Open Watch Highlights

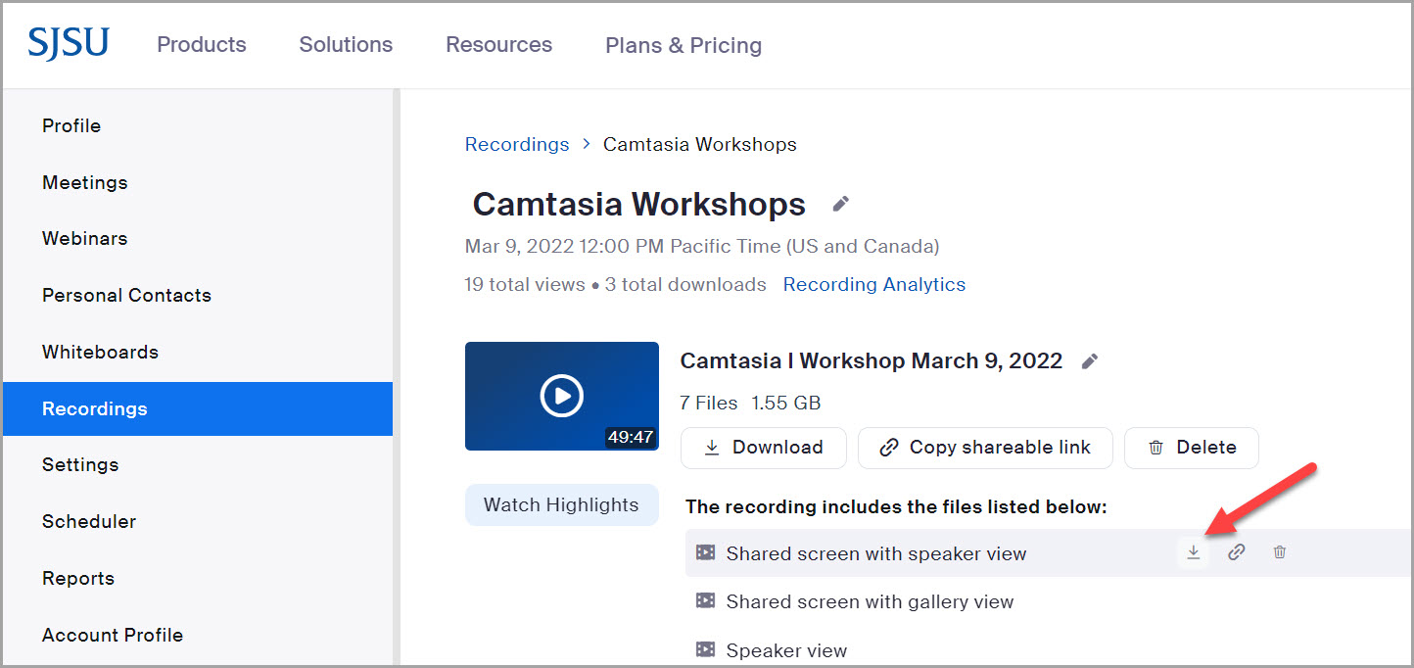561,505
